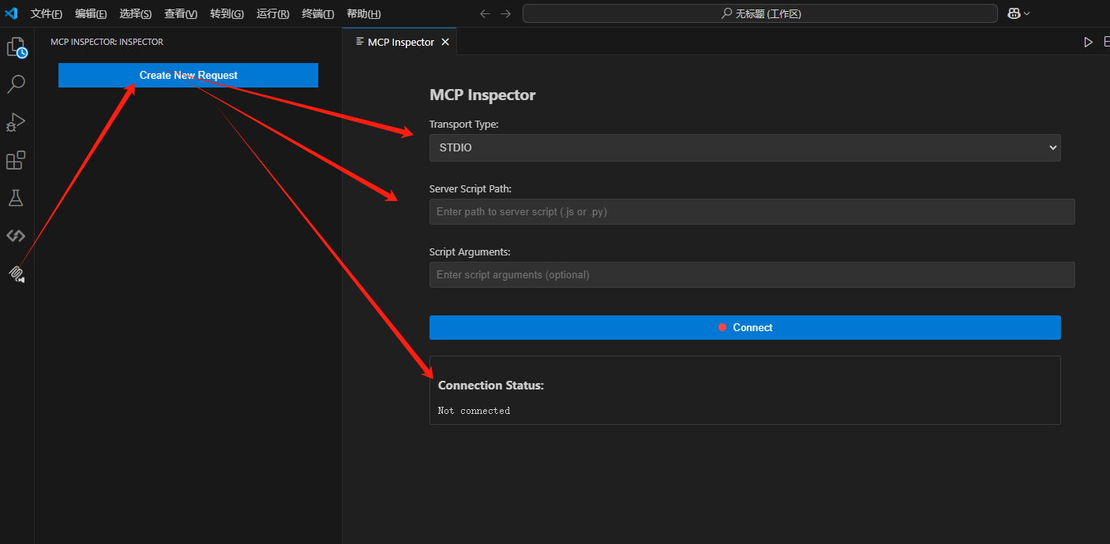Click the 'MCP INSPECTOR: INSPECTOR' panel title
Image resolution: width=1110 pixels, height=544 pixels.
(x=107, y=42)
